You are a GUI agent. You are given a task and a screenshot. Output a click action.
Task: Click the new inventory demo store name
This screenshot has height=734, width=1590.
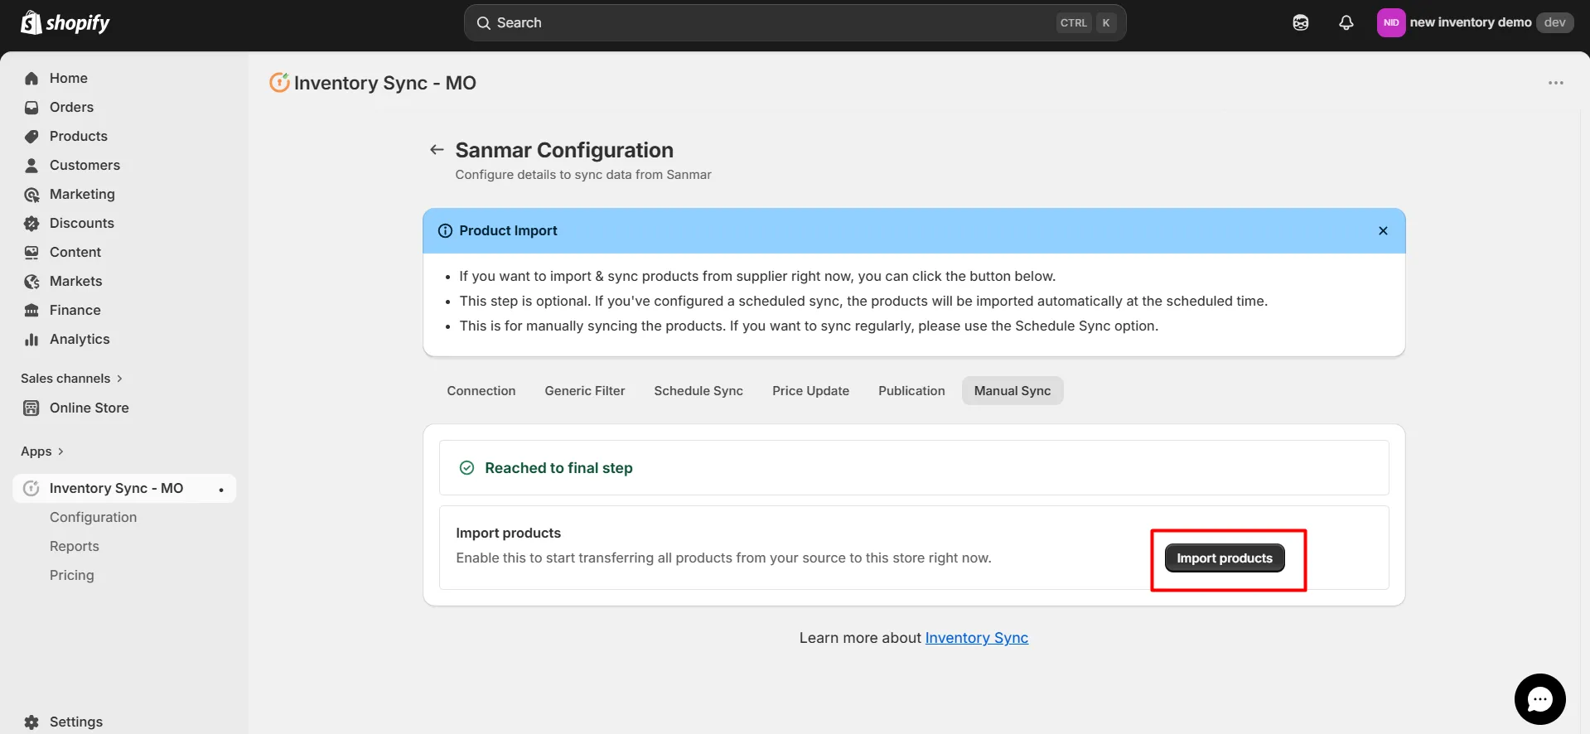click(1470, 22)
